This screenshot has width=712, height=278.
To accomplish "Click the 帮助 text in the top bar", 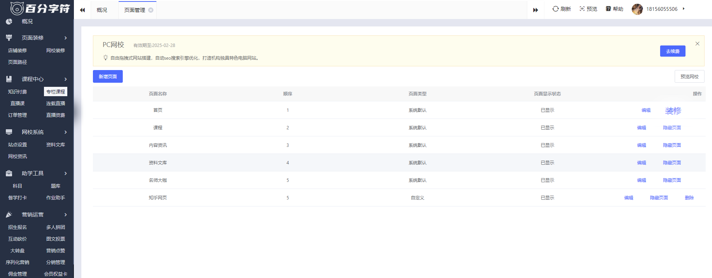I will click(618, 9).
